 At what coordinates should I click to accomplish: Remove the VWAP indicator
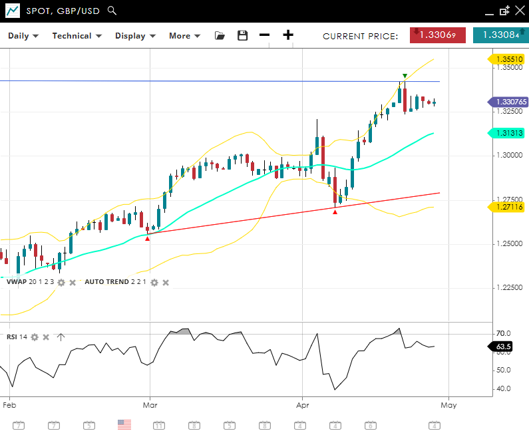(x=73, y=282)
